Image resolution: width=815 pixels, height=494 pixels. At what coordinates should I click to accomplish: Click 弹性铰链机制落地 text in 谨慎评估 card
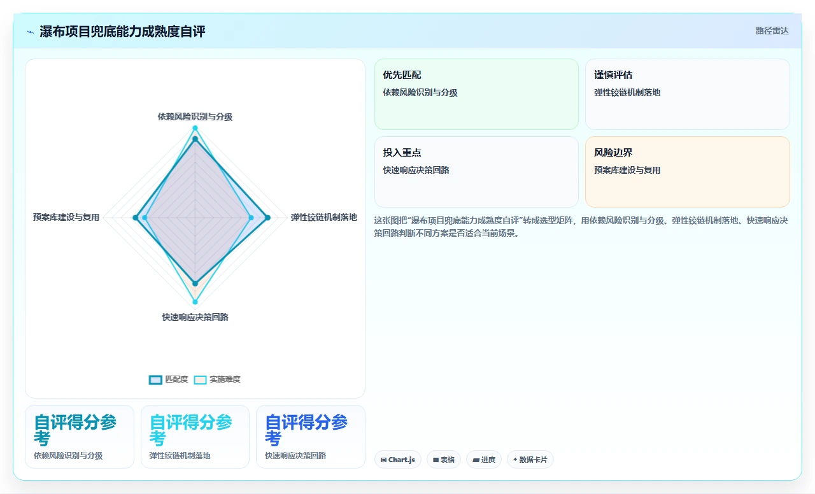pos(627,93)
